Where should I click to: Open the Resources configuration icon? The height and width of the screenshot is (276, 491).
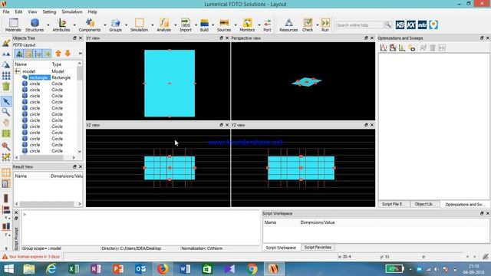click(x=288, y=25)
